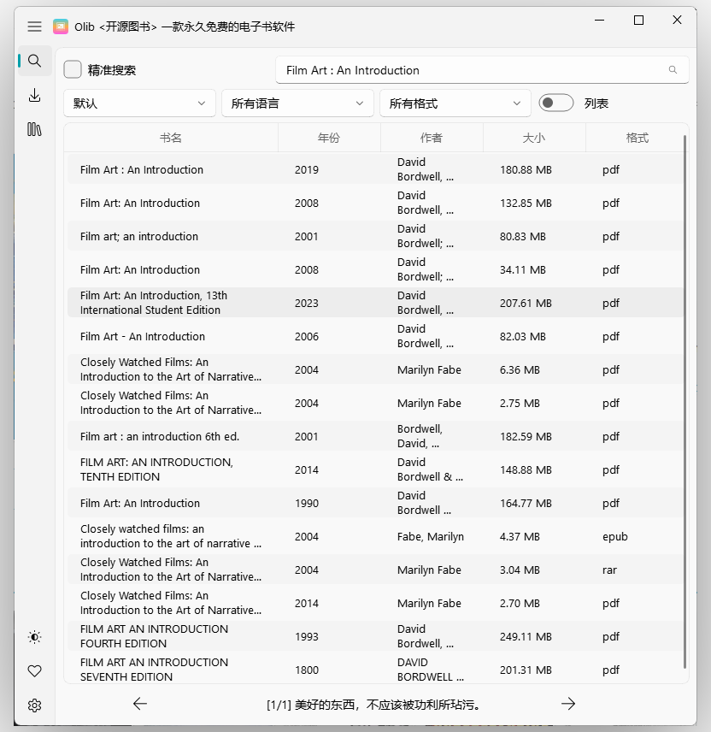Go to the previous page with the left arrow
Image resolution: width=711 pixels, height=732 pixels.
(x=140, y=704)
